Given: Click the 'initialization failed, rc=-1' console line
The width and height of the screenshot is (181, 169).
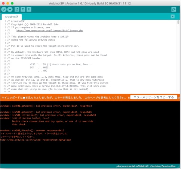Looking at the screenshot, I should tap(25, 118).
